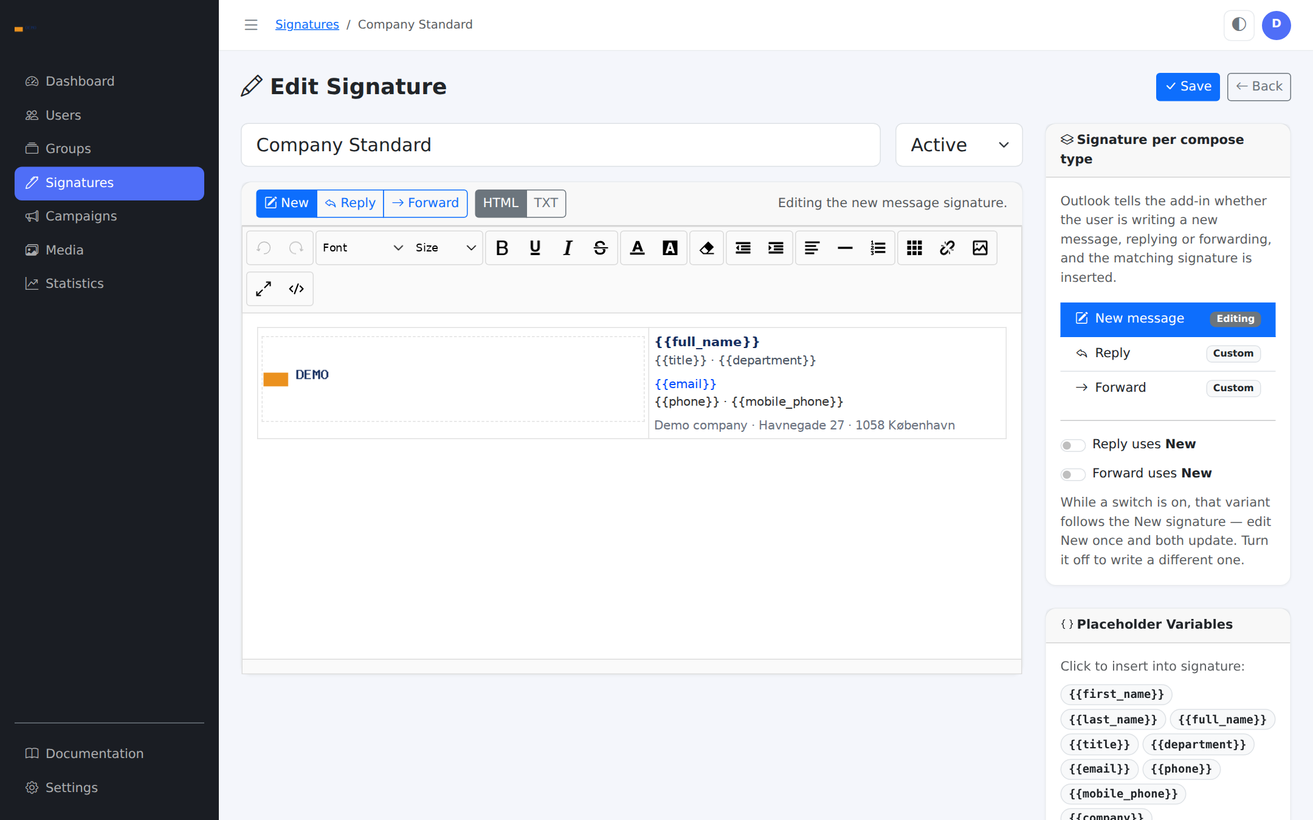The height and width of the screenshot is (820, 1313).
Task: Enable the Forward uses New switch
Action: click(1072, 474)
